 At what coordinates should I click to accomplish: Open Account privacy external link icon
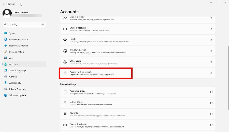pos(211,92)
